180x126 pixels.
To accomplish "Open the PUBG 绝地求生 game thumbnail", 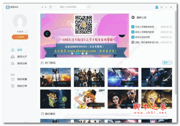I will coord(55,77).
